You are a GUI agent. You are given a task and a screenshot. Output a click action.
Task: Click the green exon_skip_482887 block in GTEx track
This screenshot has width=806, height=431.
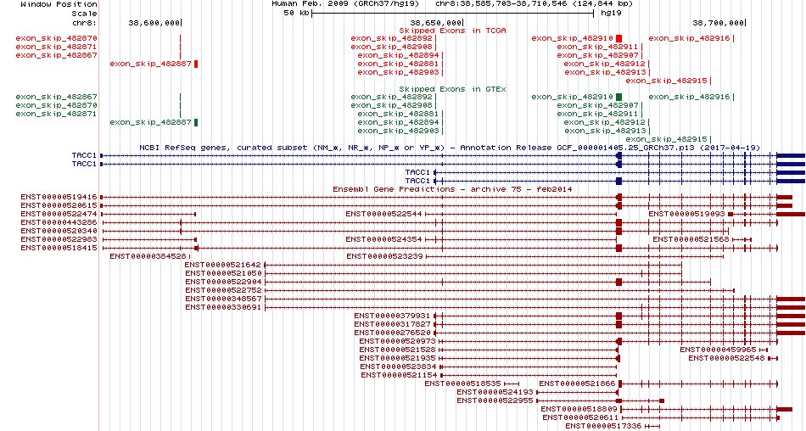coord(196,122)
